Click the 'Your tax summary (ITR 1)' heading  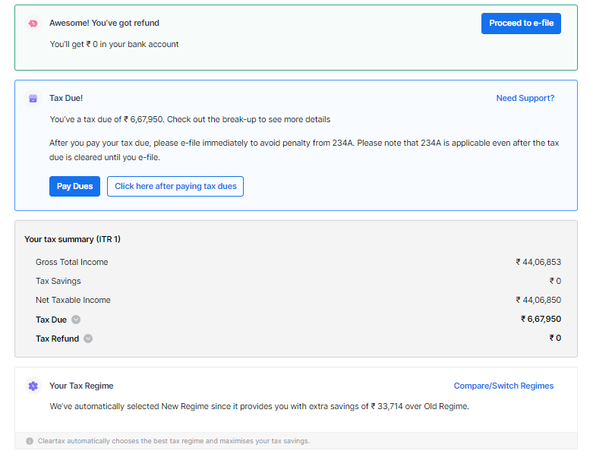(x=72, y=239)
